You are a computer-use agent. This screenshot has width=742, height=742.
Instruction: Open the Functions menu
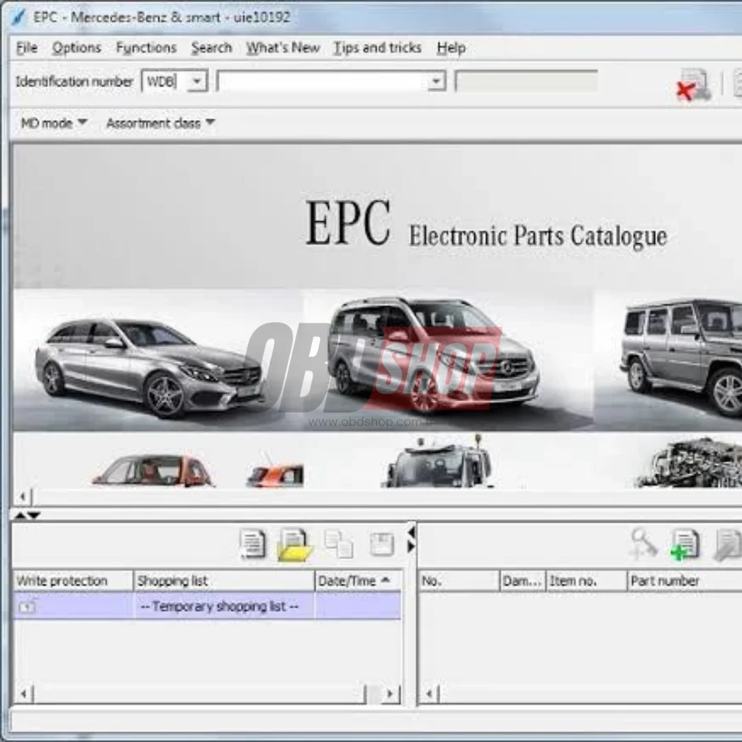coord(146,47)
